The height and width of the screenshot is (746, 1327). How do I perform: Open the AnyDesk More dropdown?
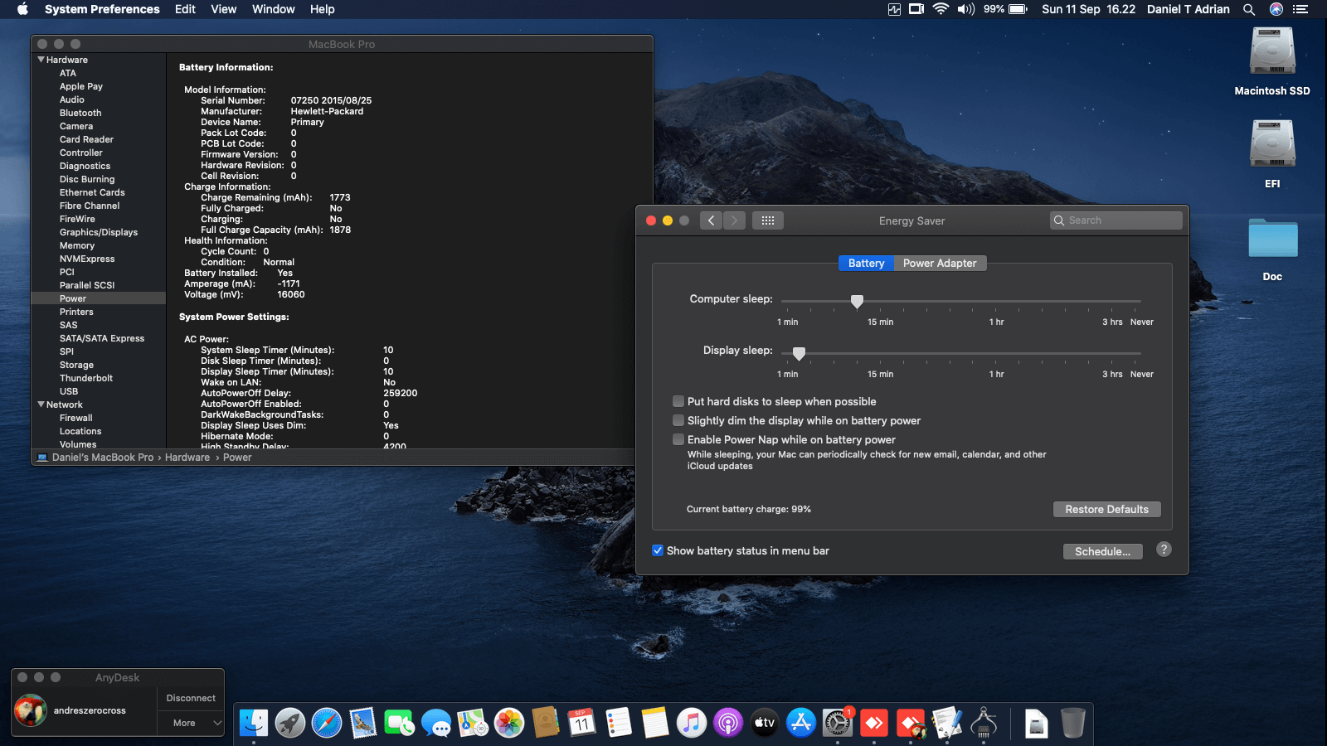click(191, 723)
